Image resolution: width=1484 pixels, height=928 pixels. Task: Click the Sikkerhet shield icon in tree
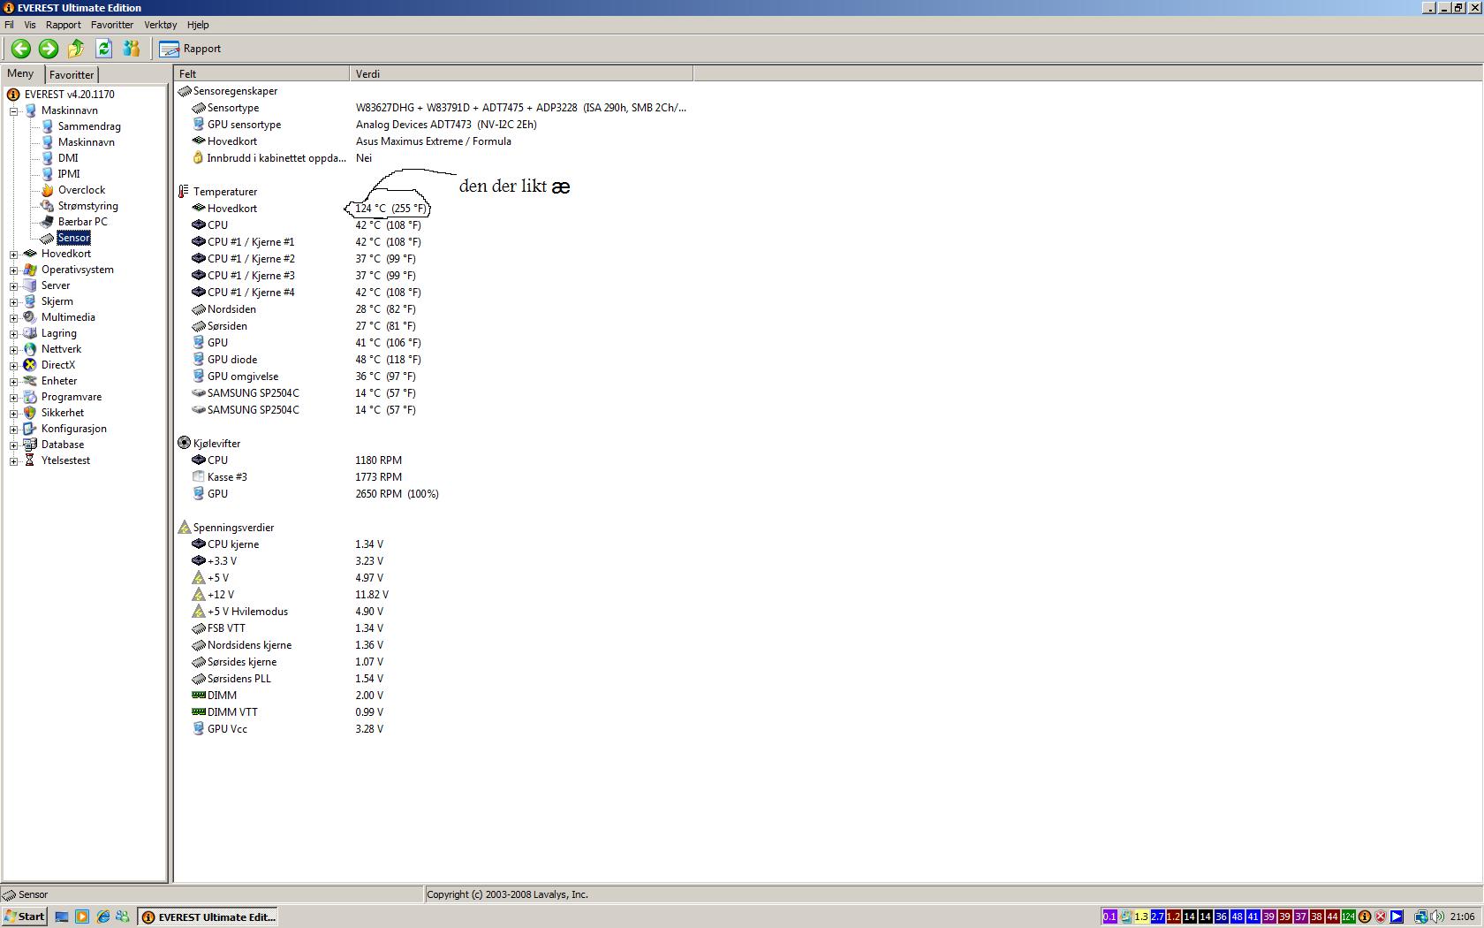point(30,413)
